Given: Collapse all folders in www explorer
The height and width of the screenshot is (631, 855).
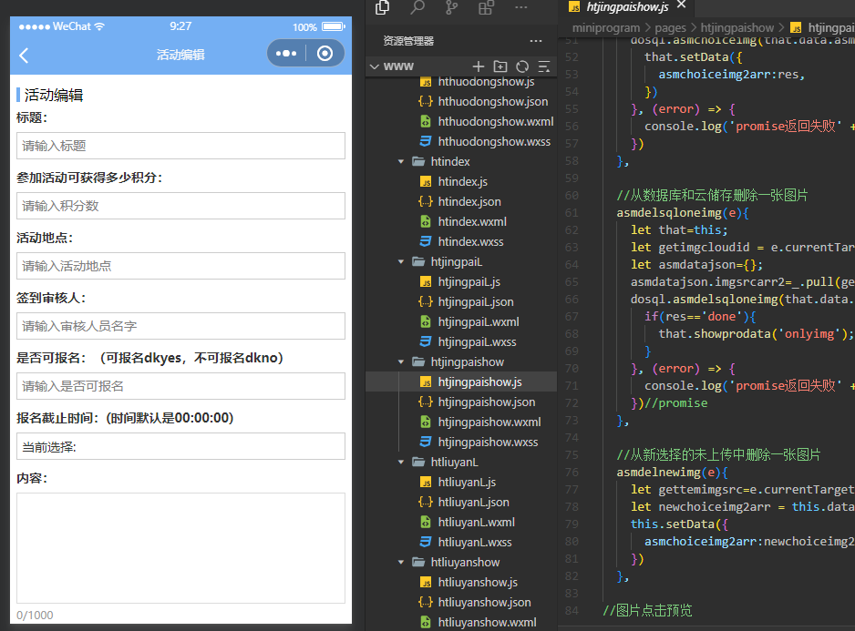Looking at the screenshot, I should pyautogui.click(x=544, y=66).
